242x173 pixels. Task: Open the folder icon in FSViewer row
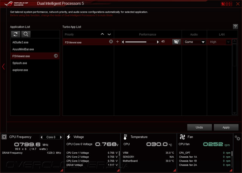tap(177, 42)
